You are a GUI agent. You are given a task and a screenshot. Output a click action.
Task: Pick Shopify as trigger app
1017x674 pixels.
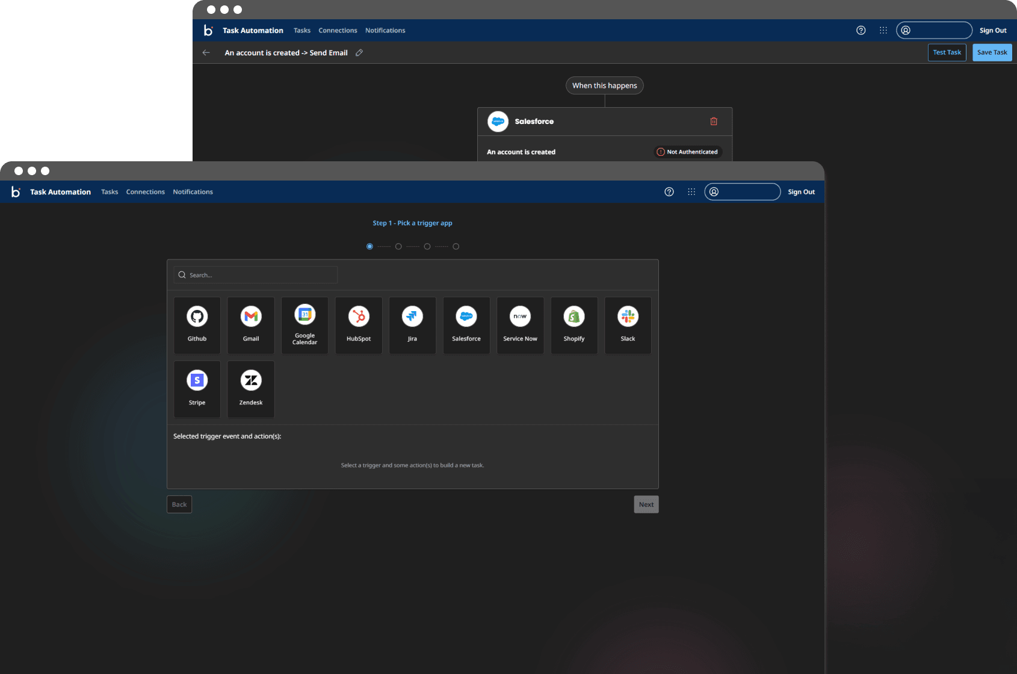(574, 325)
